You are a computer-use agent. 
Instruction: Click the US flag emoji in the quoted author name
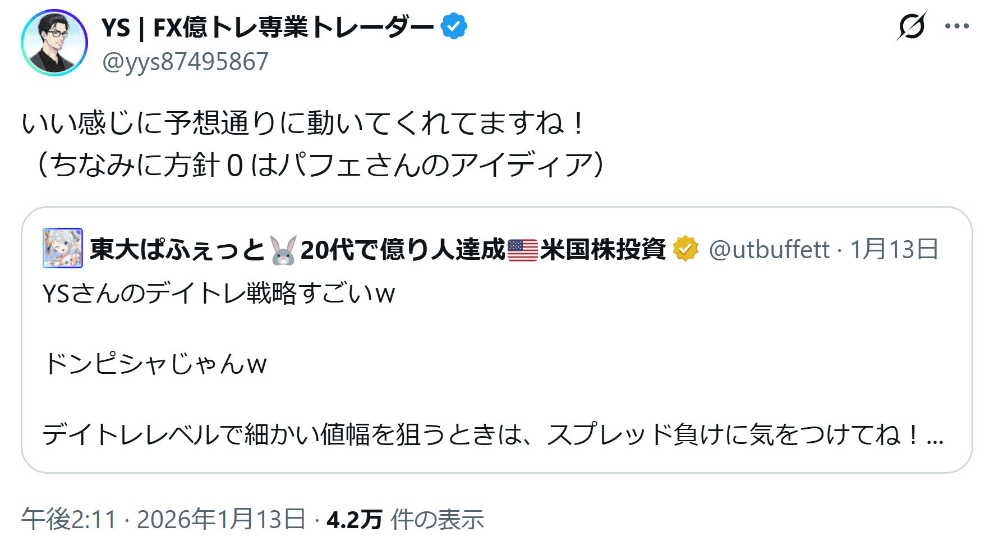522,250
